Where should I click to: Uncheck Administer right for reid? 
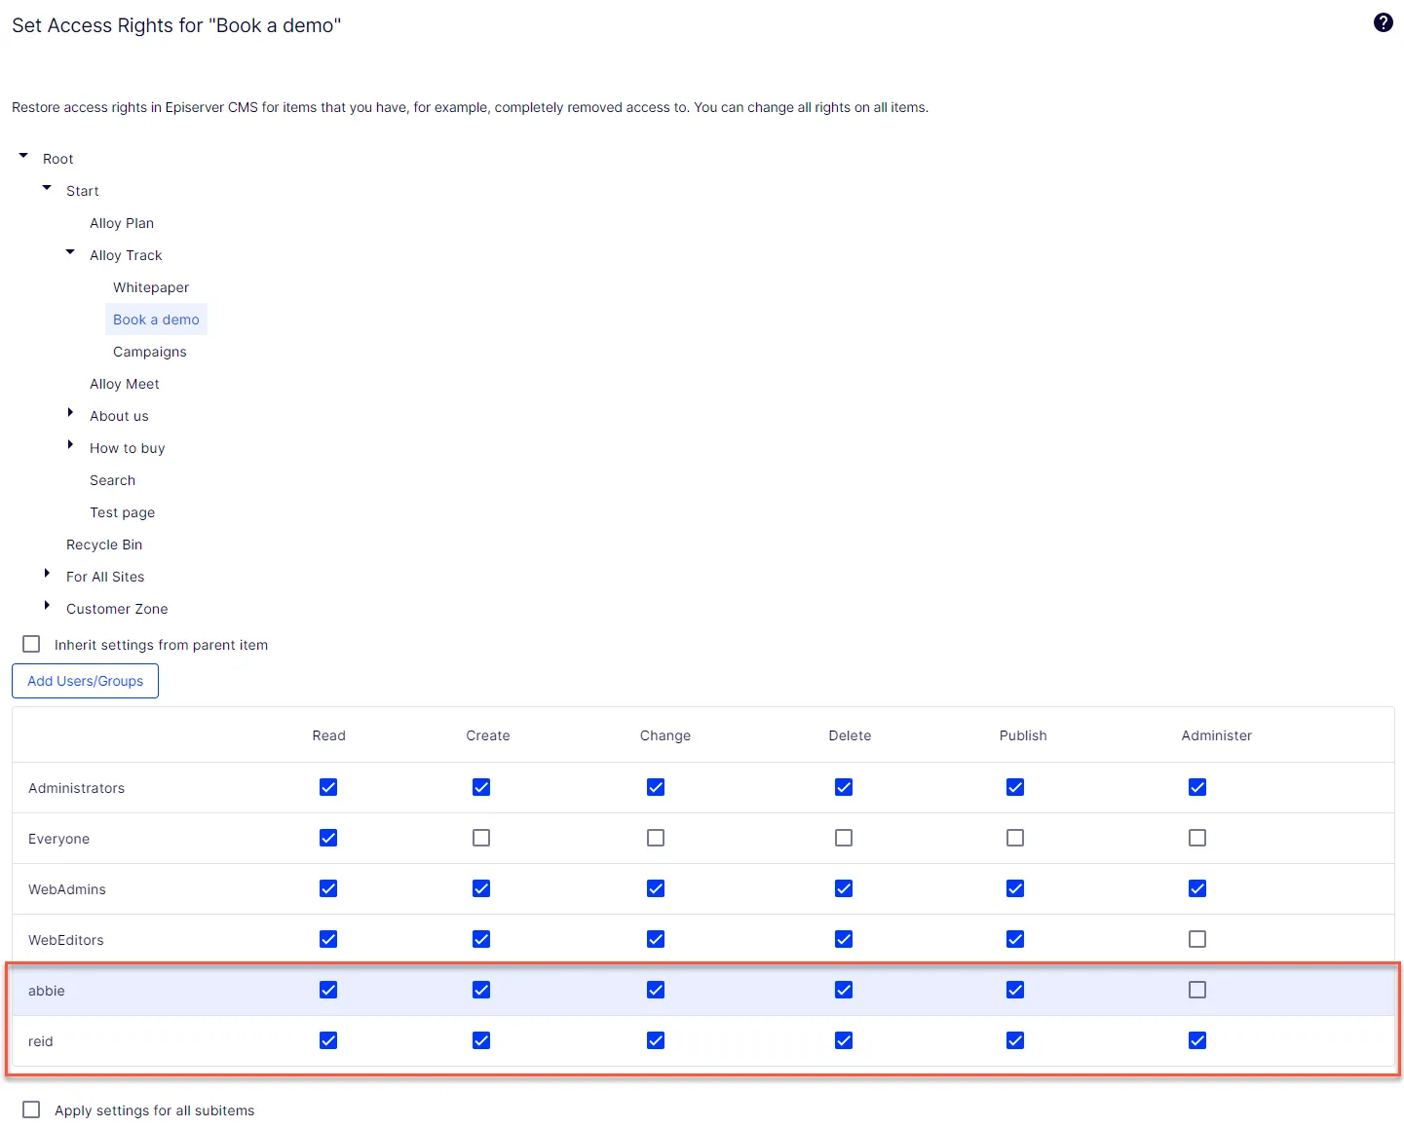(x=1197, y=1040)
